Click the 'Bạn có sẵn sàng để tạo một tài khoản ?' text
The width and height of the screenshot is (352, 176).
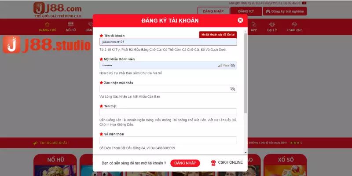point(134,163)
